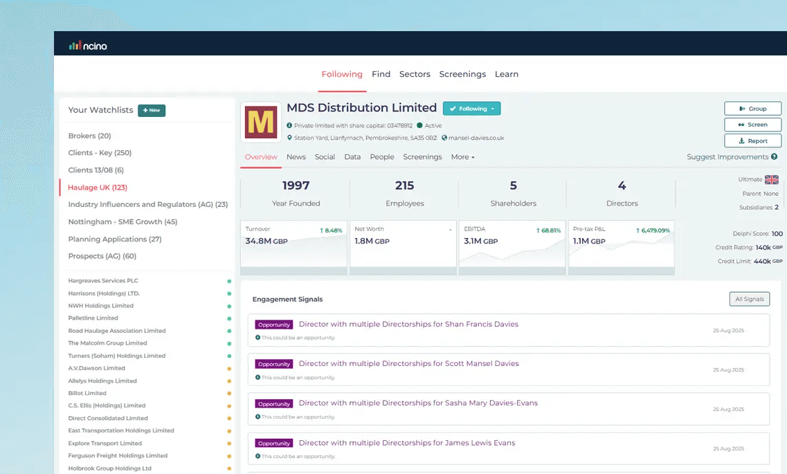The width and height of the screenshot is (787, 474).
Task: Click the info icon beside the share capital number
Action: (x=290, y=125)
